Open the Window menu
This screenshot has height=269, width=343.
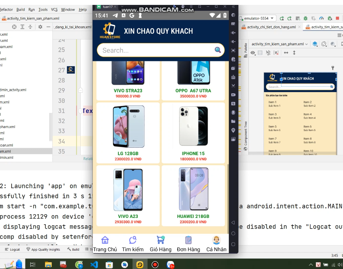(x=68, y=9)
